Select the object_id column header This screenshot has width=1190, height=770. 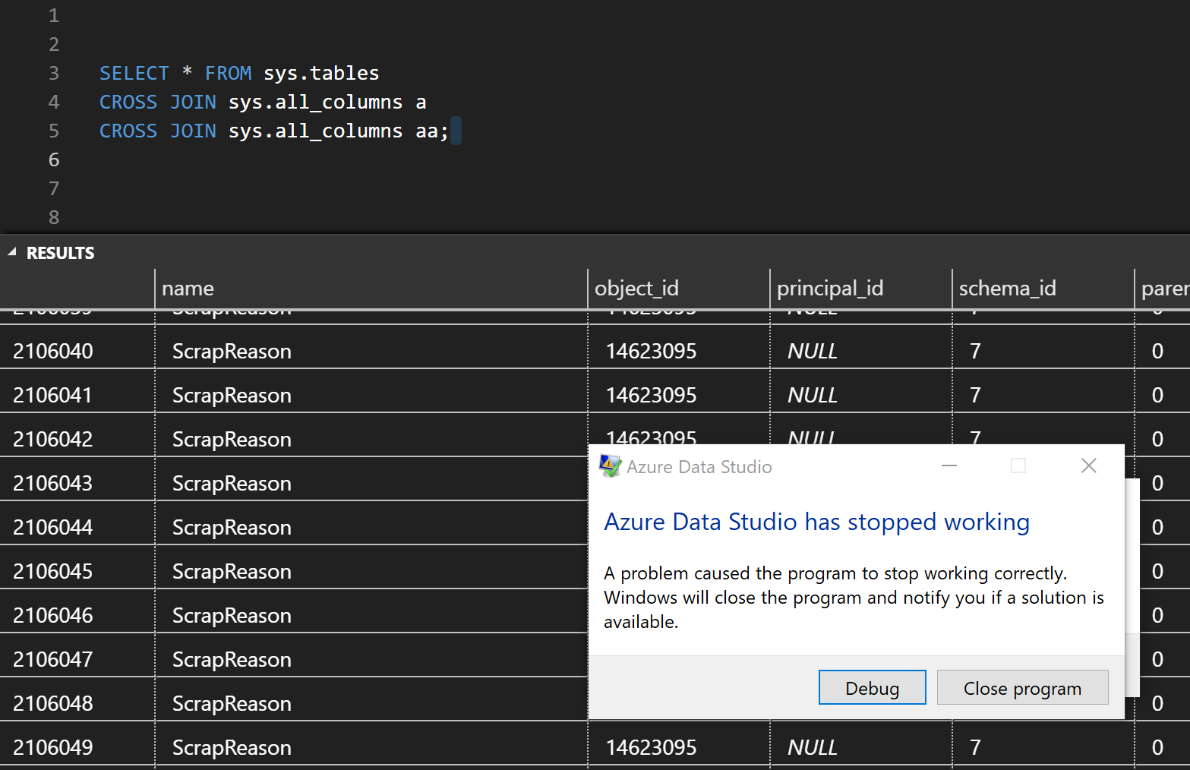click(x=637, y=289)
